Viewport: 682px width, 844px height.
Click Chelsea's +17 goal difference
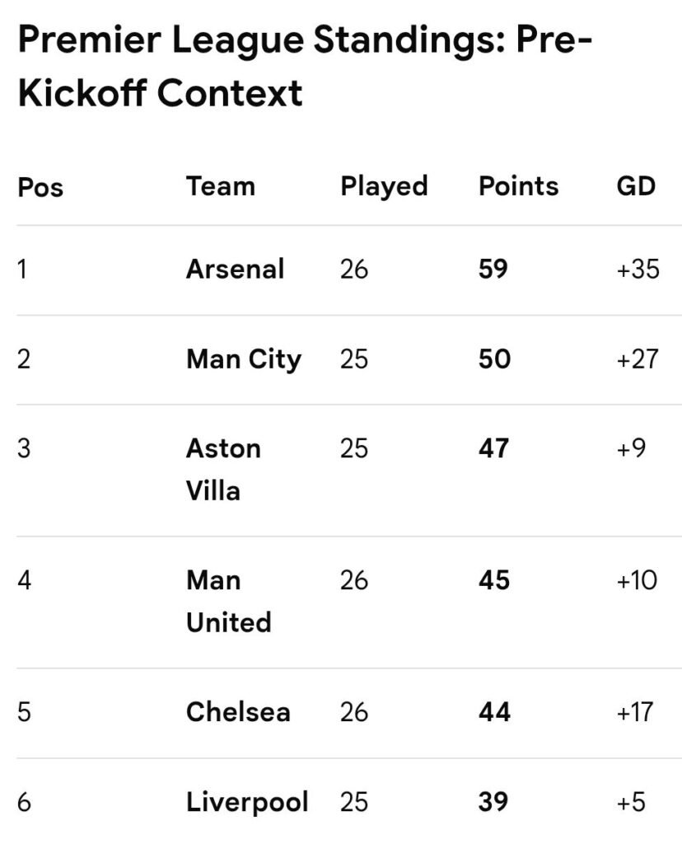(x=637, y=711)
